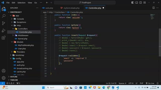Open Source Control view
The width and height of the screenshot is (161, 90).
4,23
